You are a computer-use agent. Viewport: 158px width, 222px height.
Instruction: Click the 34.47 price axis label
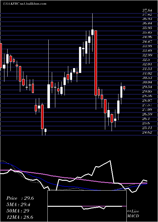click(147, 42)
